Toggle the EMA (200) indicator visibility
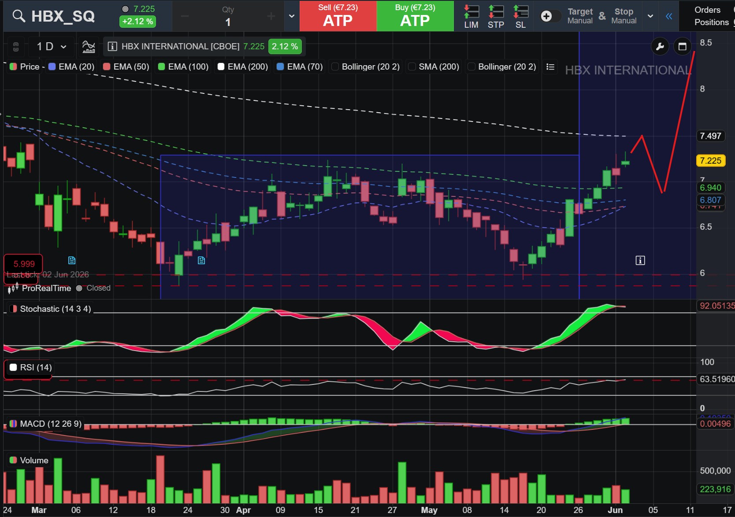735x517 pixels. [221, 66]
